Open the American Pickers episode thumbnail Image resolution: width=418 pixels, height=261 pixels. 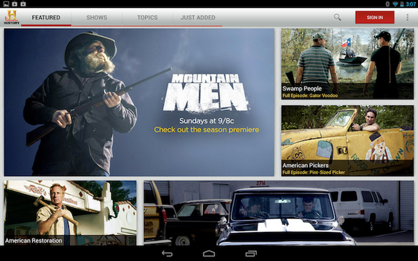pos(347,140)
